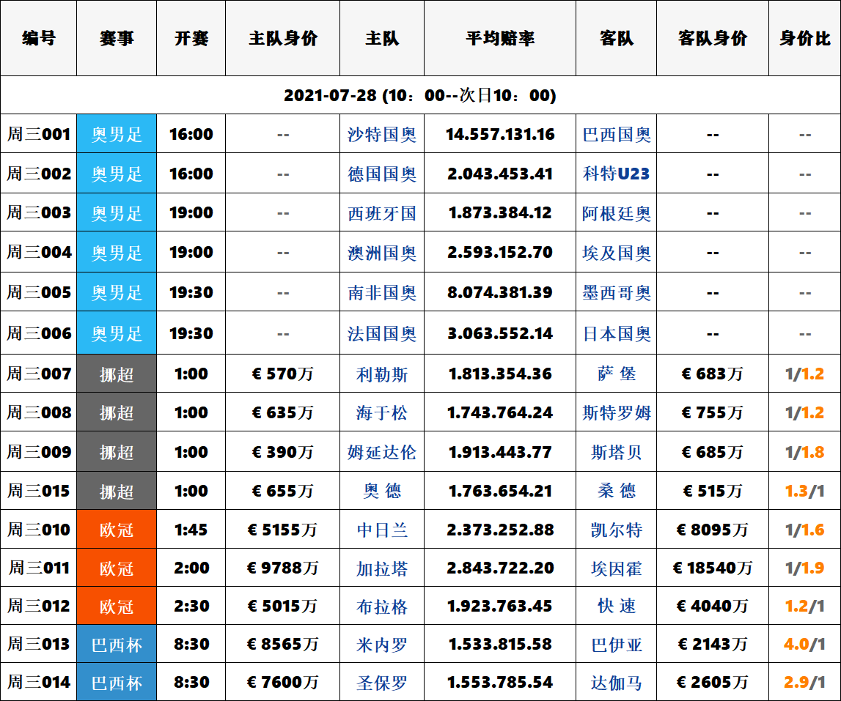Click the 巴西杯 tag in row 周三013

click(117, 645)
